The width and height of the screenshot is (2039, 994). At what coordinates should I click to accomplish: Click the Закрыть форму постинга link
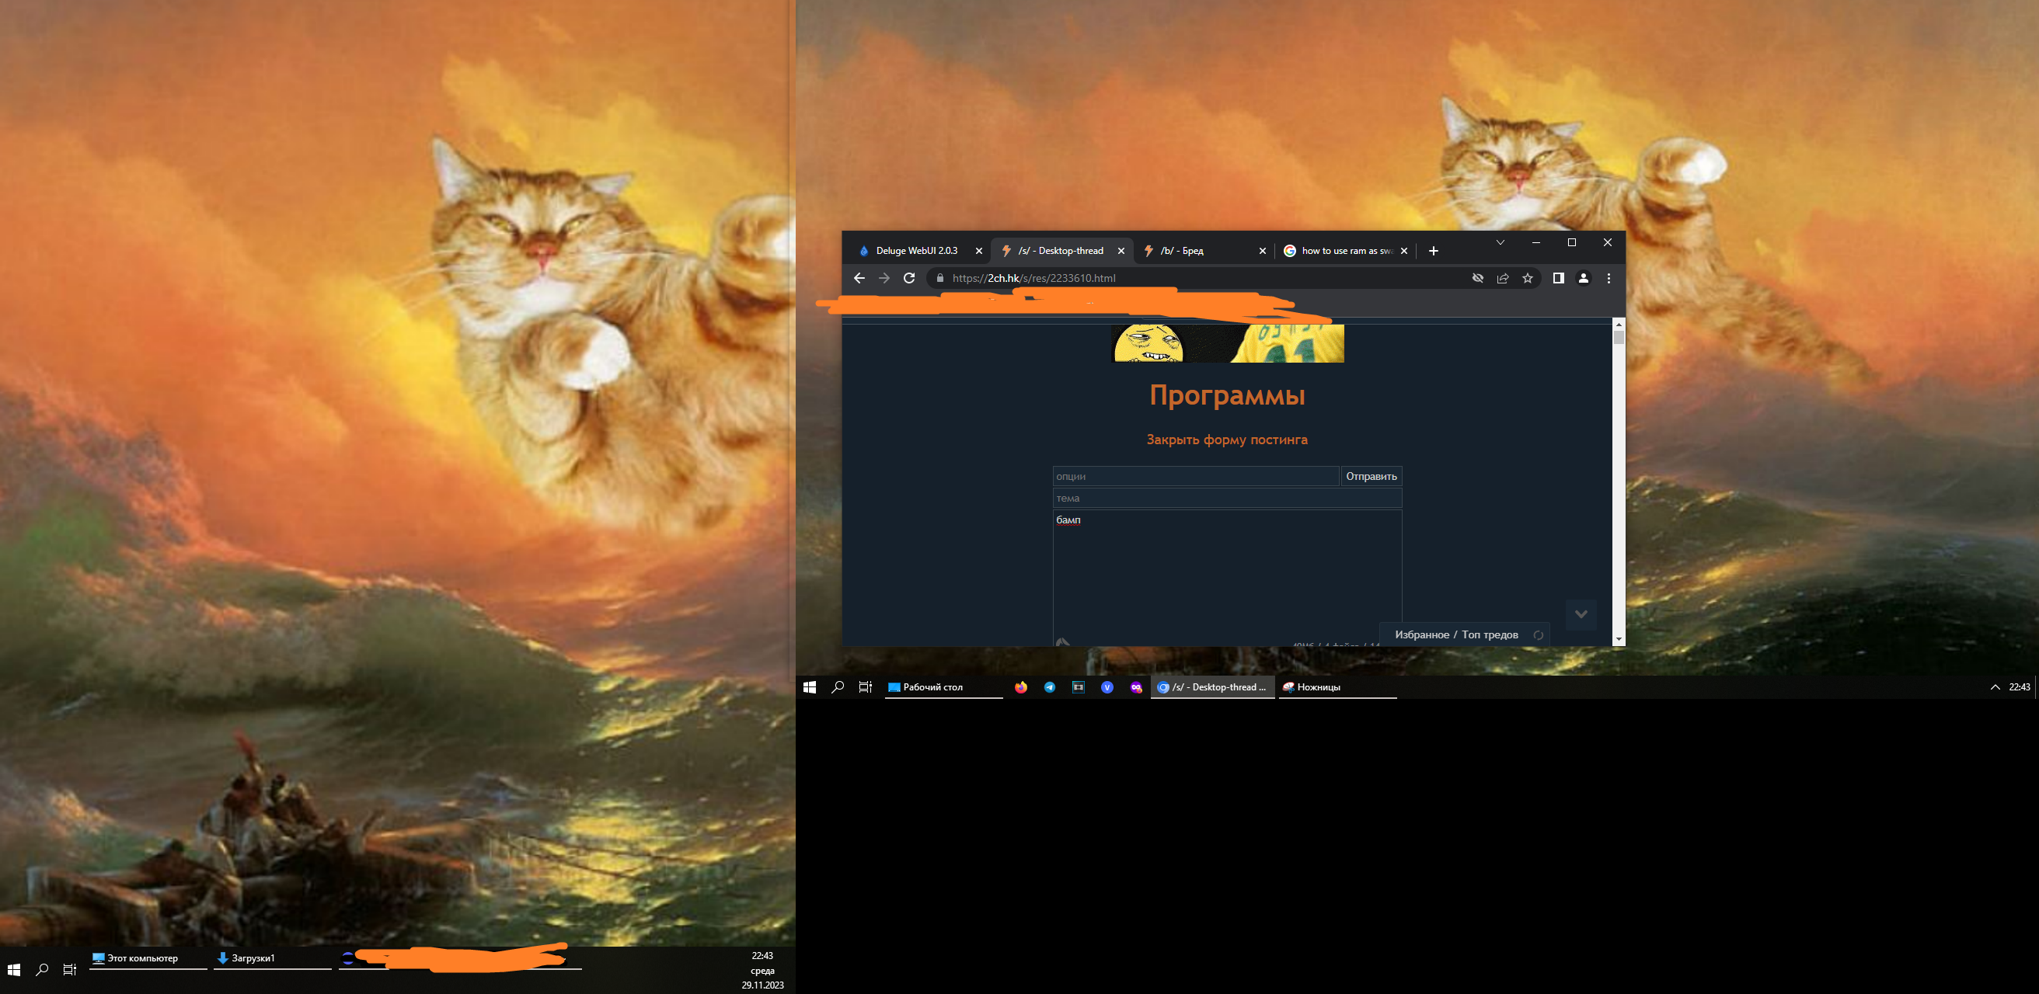(1227, 440)
